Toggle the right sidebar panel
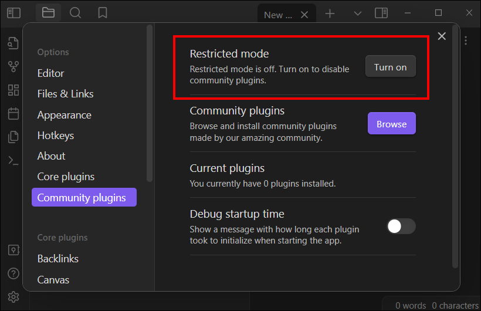The width and height of the screenshot is (481, 311). click(381, 13)
